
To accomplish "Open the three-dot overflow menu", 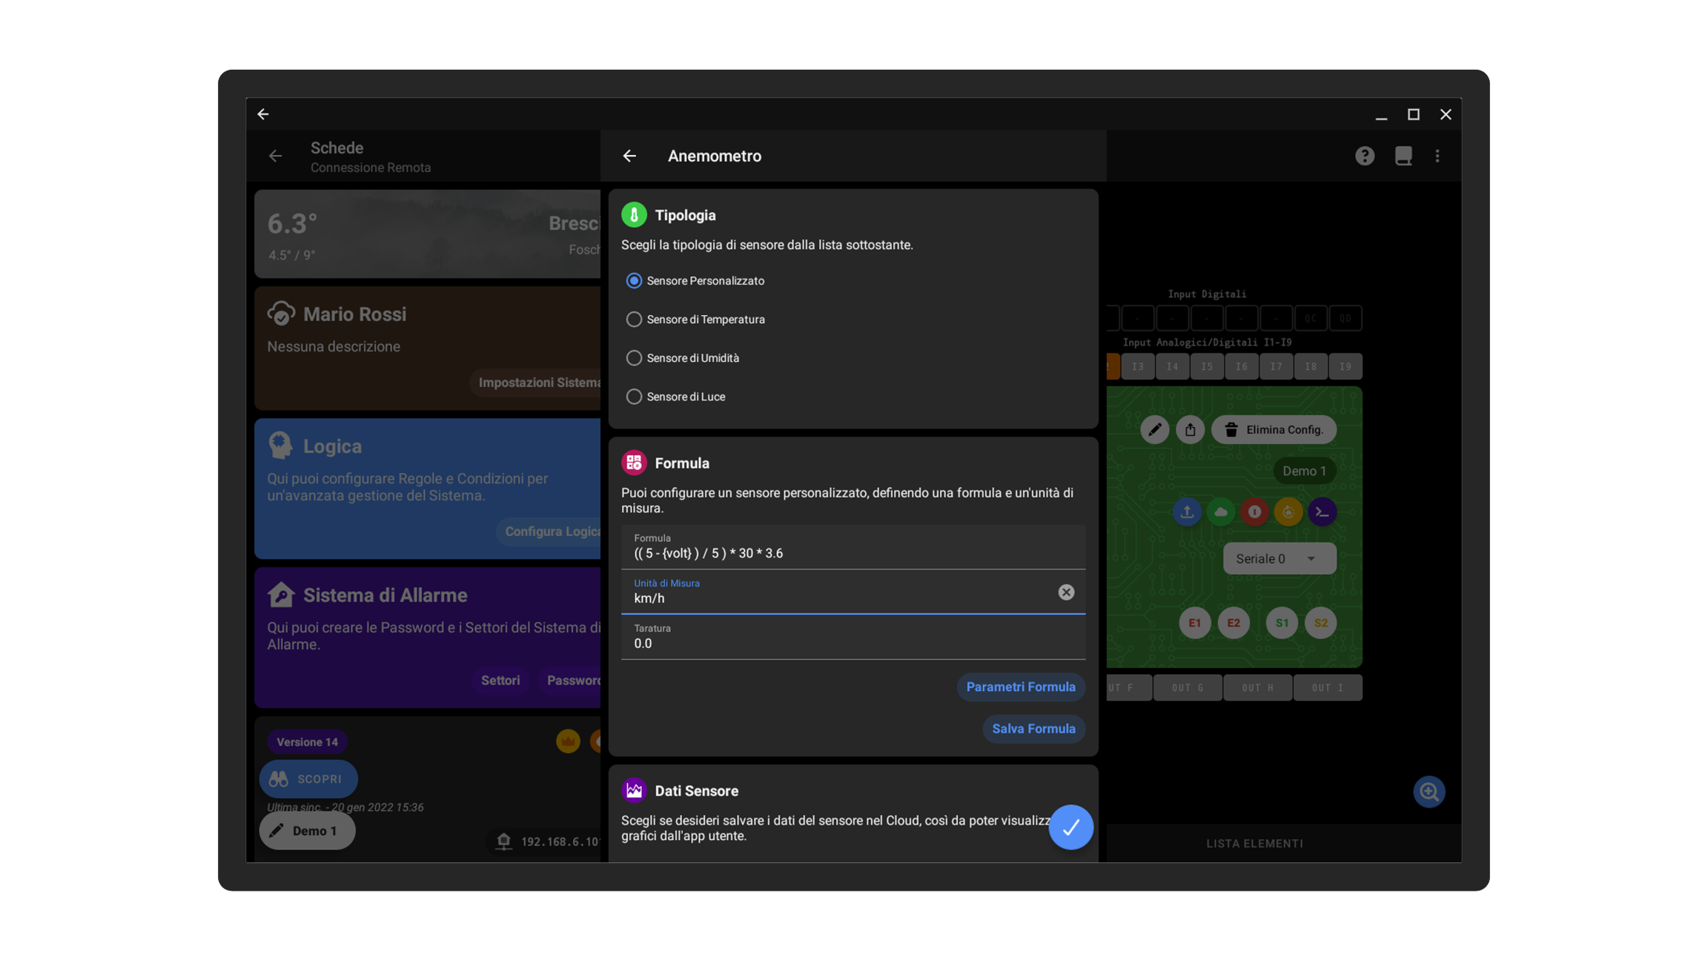I will [x=1437, y=156].
